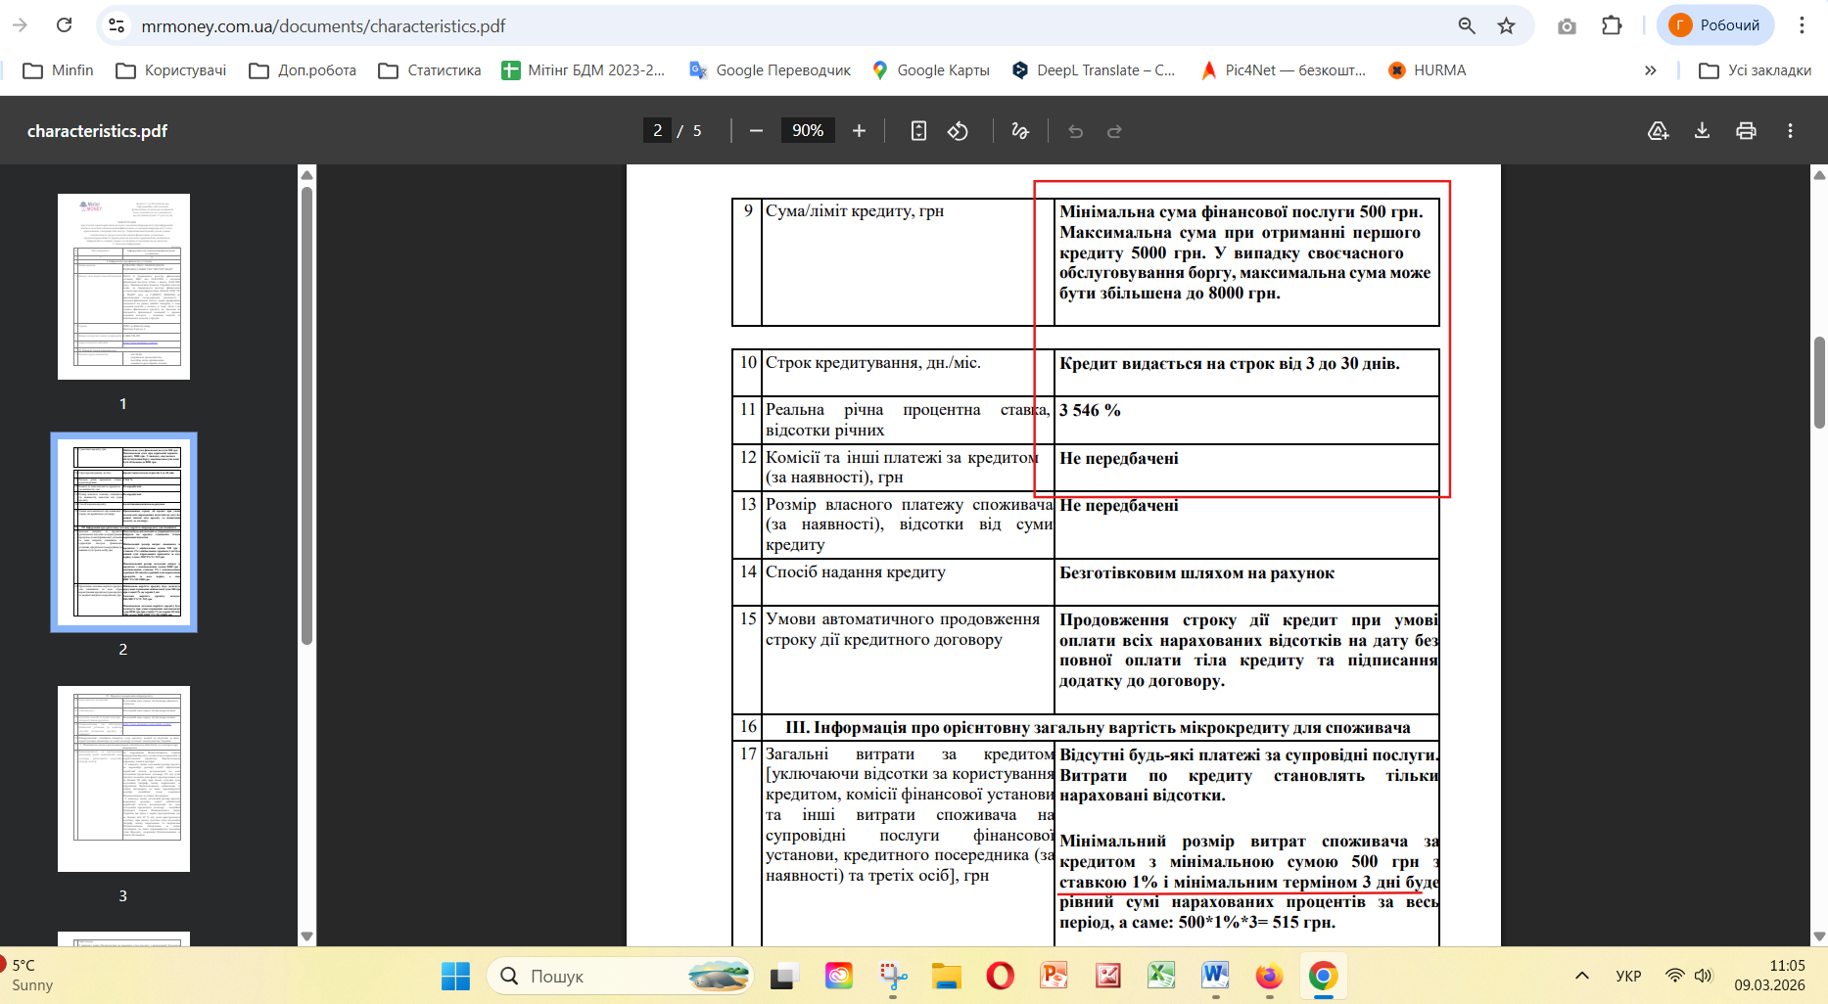
Task: Switch the УКР keyboard language
Action: pos(1628,976)
